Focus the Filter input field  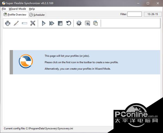[134, 14]
